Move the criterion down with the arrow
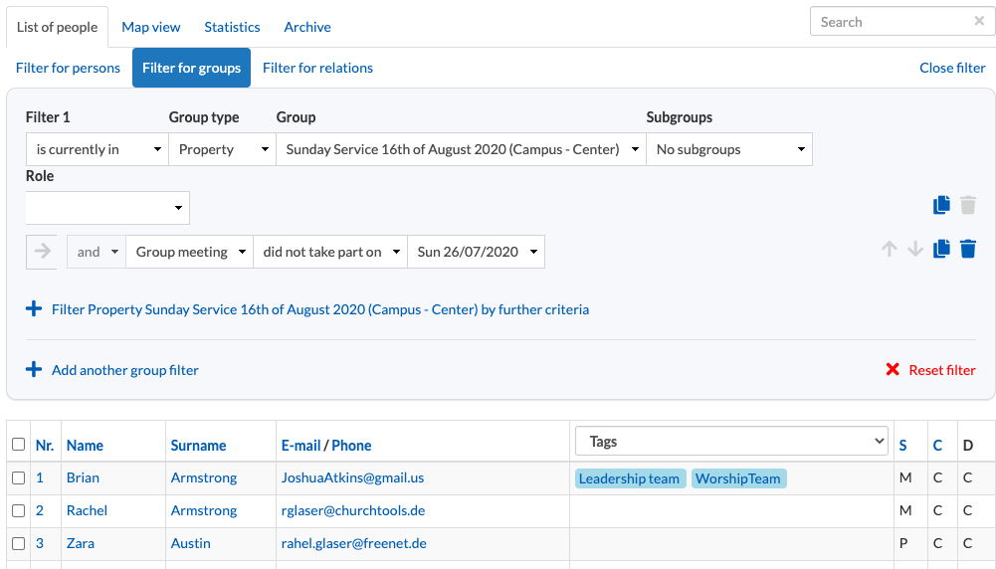 coord(915,249)
